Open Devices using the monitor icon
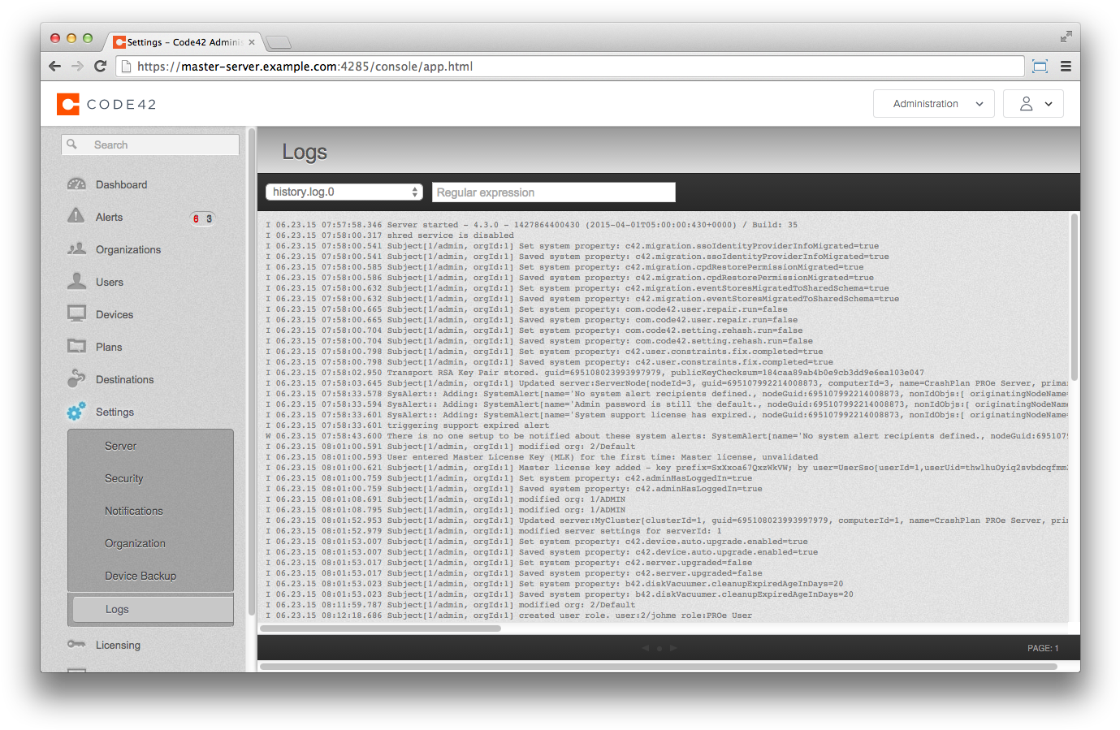 [76, 314]
